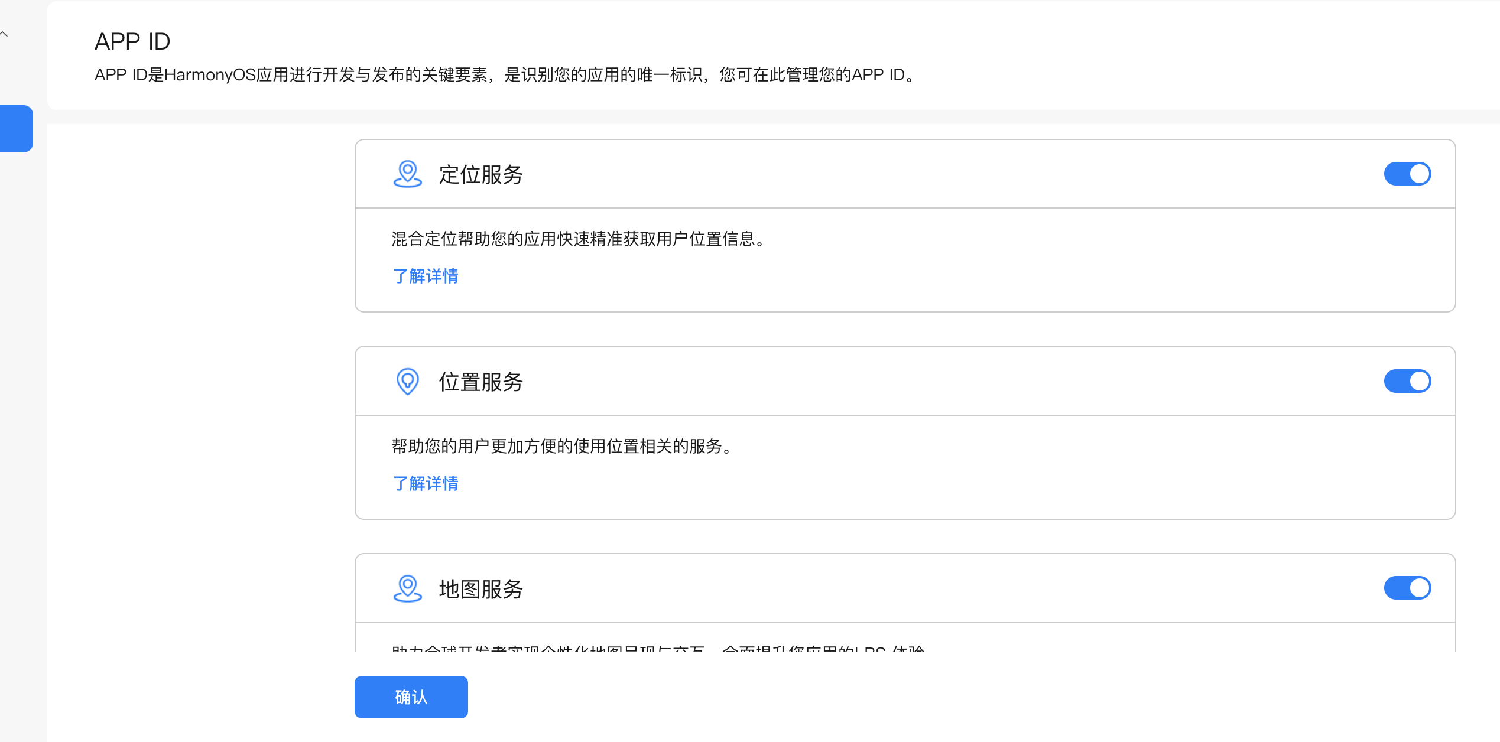Turn off the 位置服务 switch

[1407, 382]
